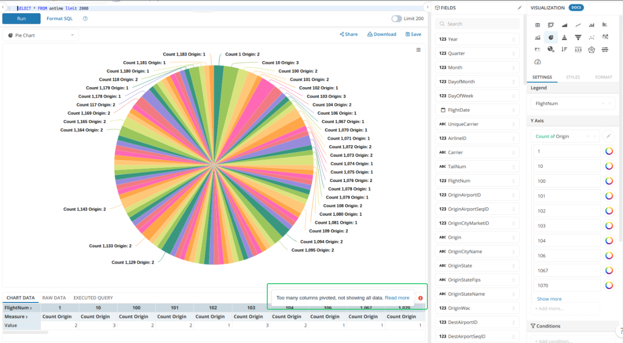The height and width of the screenshot is (343, 623).
Task: Select the UniqueCarrier field
Action: pos(477,124)
